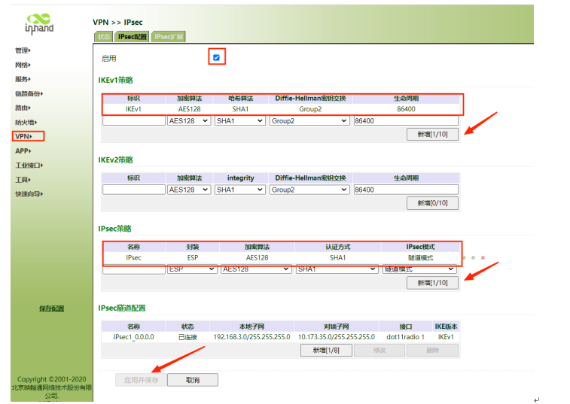Uncheck the 启用 enable checkbox
This screenshot has height=404, width=570.
[217, 57]
